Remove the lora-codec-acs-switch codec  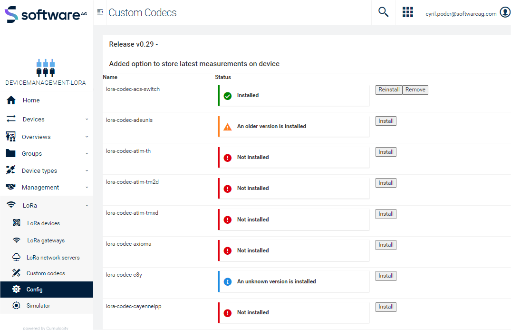[x=415, y=90]
